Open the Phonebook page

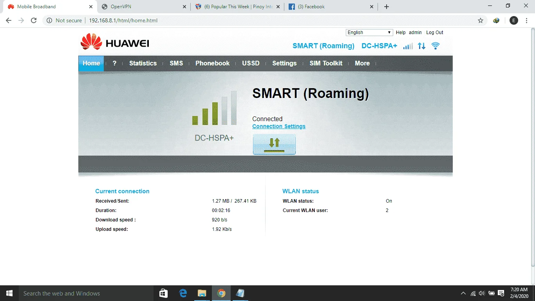click(x=213, y=63)
